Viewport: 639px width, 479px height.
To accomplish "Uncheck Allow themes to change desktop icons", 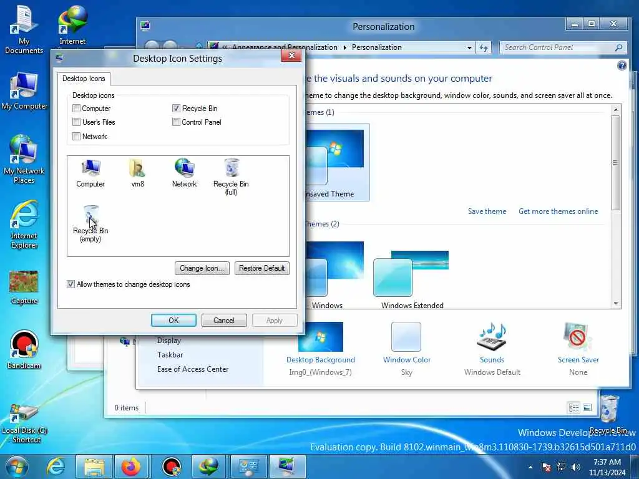I will 71,284.
